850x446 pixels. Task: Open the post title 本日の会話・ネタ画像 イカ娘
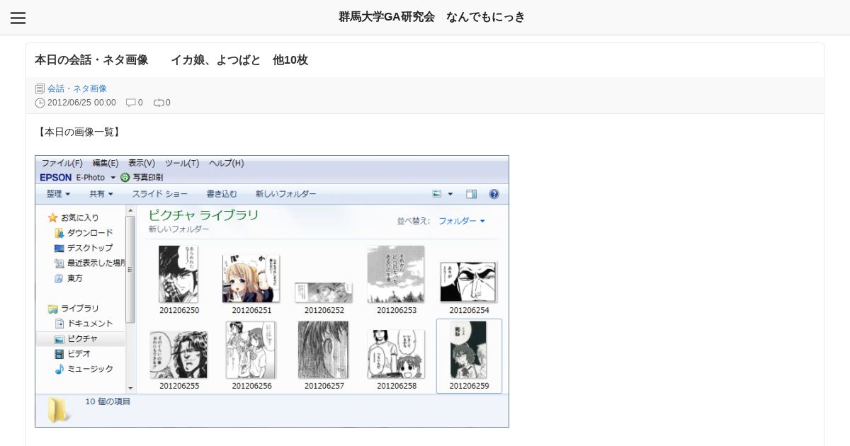171,60
